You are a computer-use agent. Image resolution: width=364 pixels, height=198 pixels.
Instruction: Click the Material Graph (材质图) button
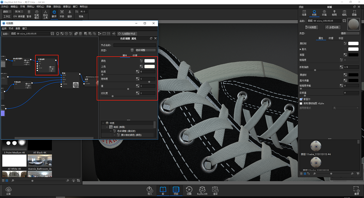(311, 27)
